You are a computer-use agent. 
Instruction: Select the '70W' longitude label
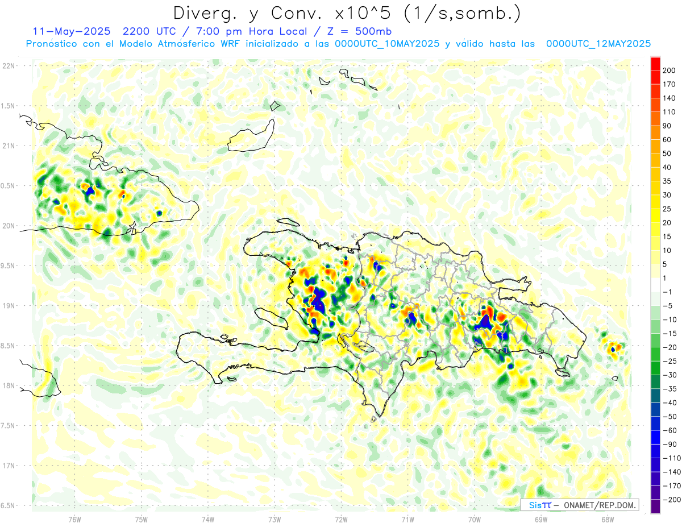point(475,519)
